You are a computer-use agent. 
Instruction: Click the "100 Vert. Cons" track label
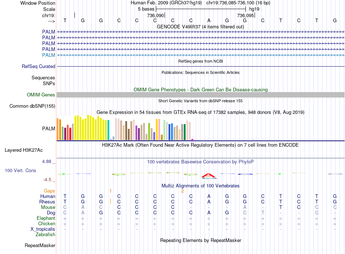tap(20, 170)
